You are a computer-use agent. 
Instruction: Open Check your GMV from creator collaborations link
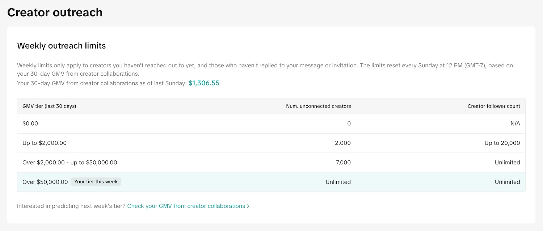pyautogui.click(x=186, y=206)
